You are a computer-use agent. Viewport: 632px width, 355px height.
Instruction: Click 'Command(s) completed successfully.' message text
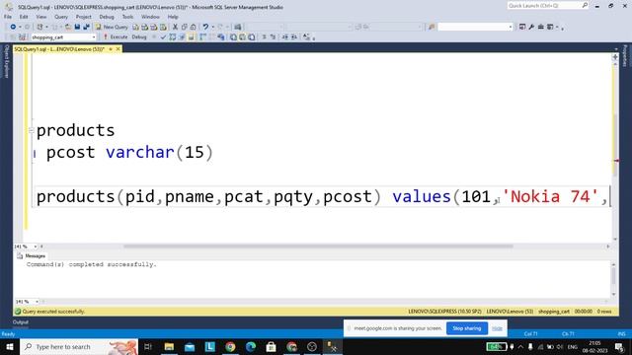click(x=92, y=264)
